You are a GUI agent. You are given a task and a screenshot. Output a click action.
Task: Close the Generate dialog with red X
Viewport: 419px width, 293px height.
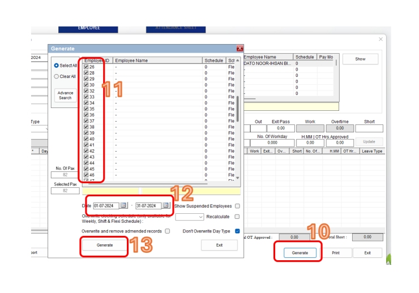(x=240, y=49)
